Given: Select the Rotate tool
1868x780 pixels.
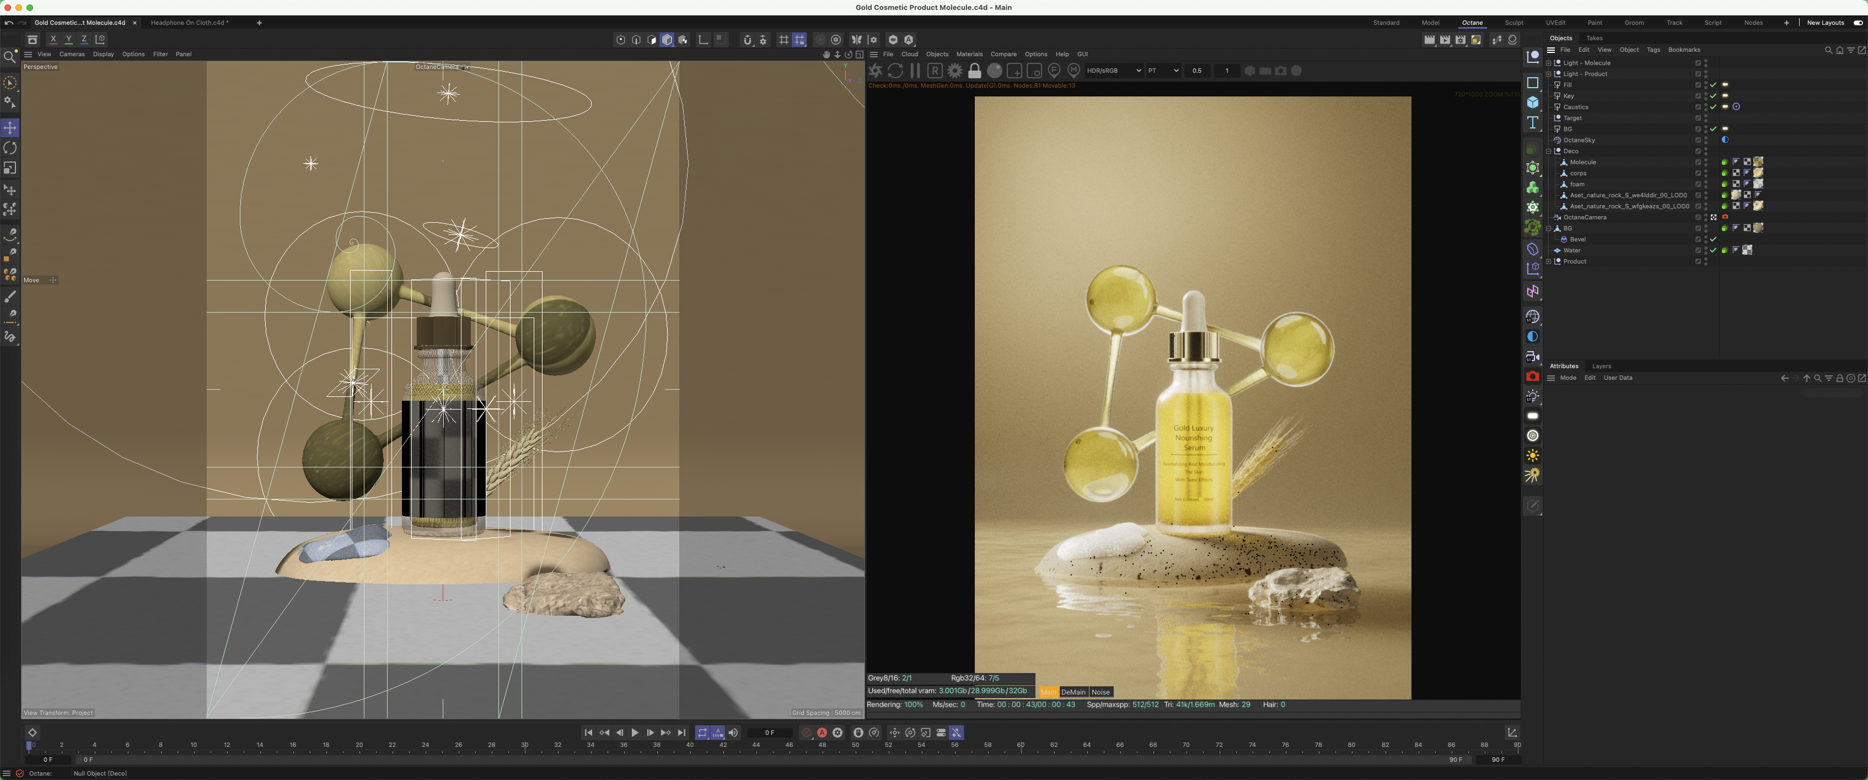Looking at the screenshot, I should (x=10, y=148).
